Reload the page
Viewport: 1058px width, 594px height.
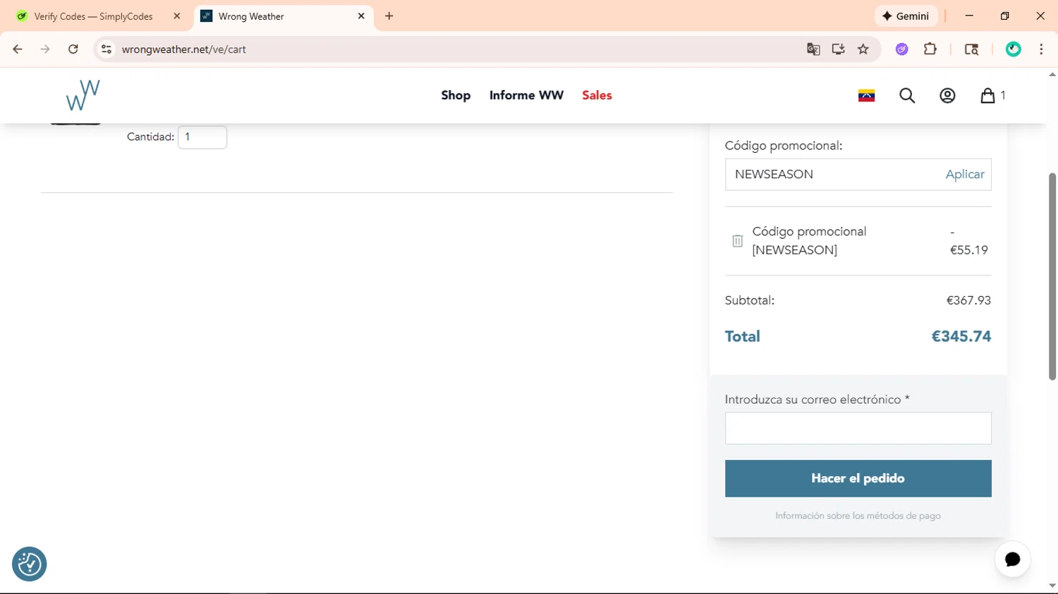click(73, 49)
